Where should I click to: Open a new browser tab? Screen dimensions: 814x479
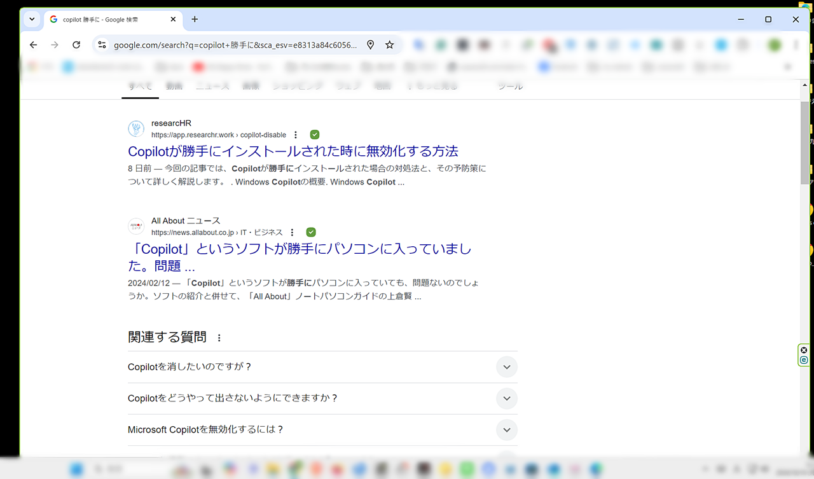195,19
